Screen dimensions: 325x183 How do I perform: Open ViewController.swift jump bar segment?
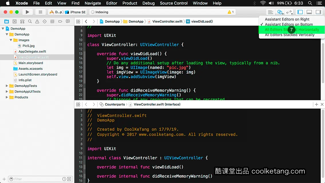[x=165, y=21]
